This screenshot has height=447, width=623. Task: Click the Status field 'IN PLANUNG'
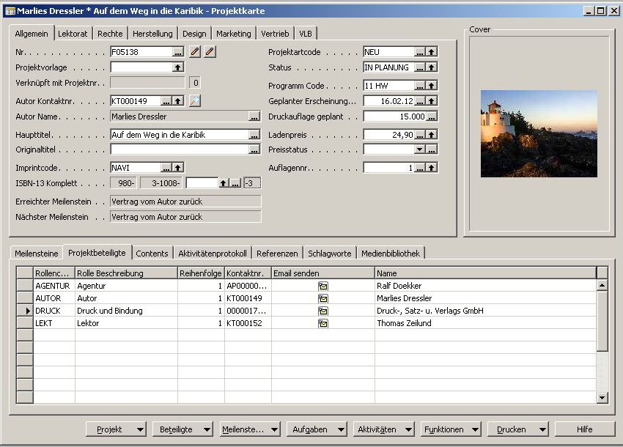389,67
